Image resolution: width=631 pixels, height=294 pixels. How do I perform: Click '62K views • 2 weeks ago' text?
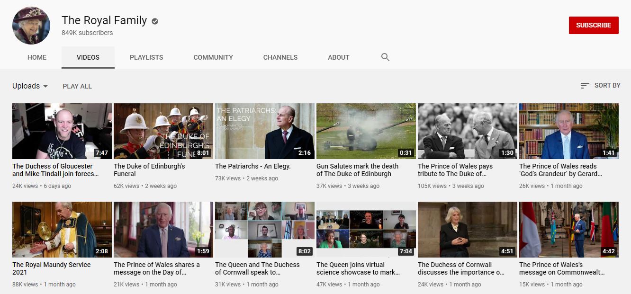coord(145,186)
